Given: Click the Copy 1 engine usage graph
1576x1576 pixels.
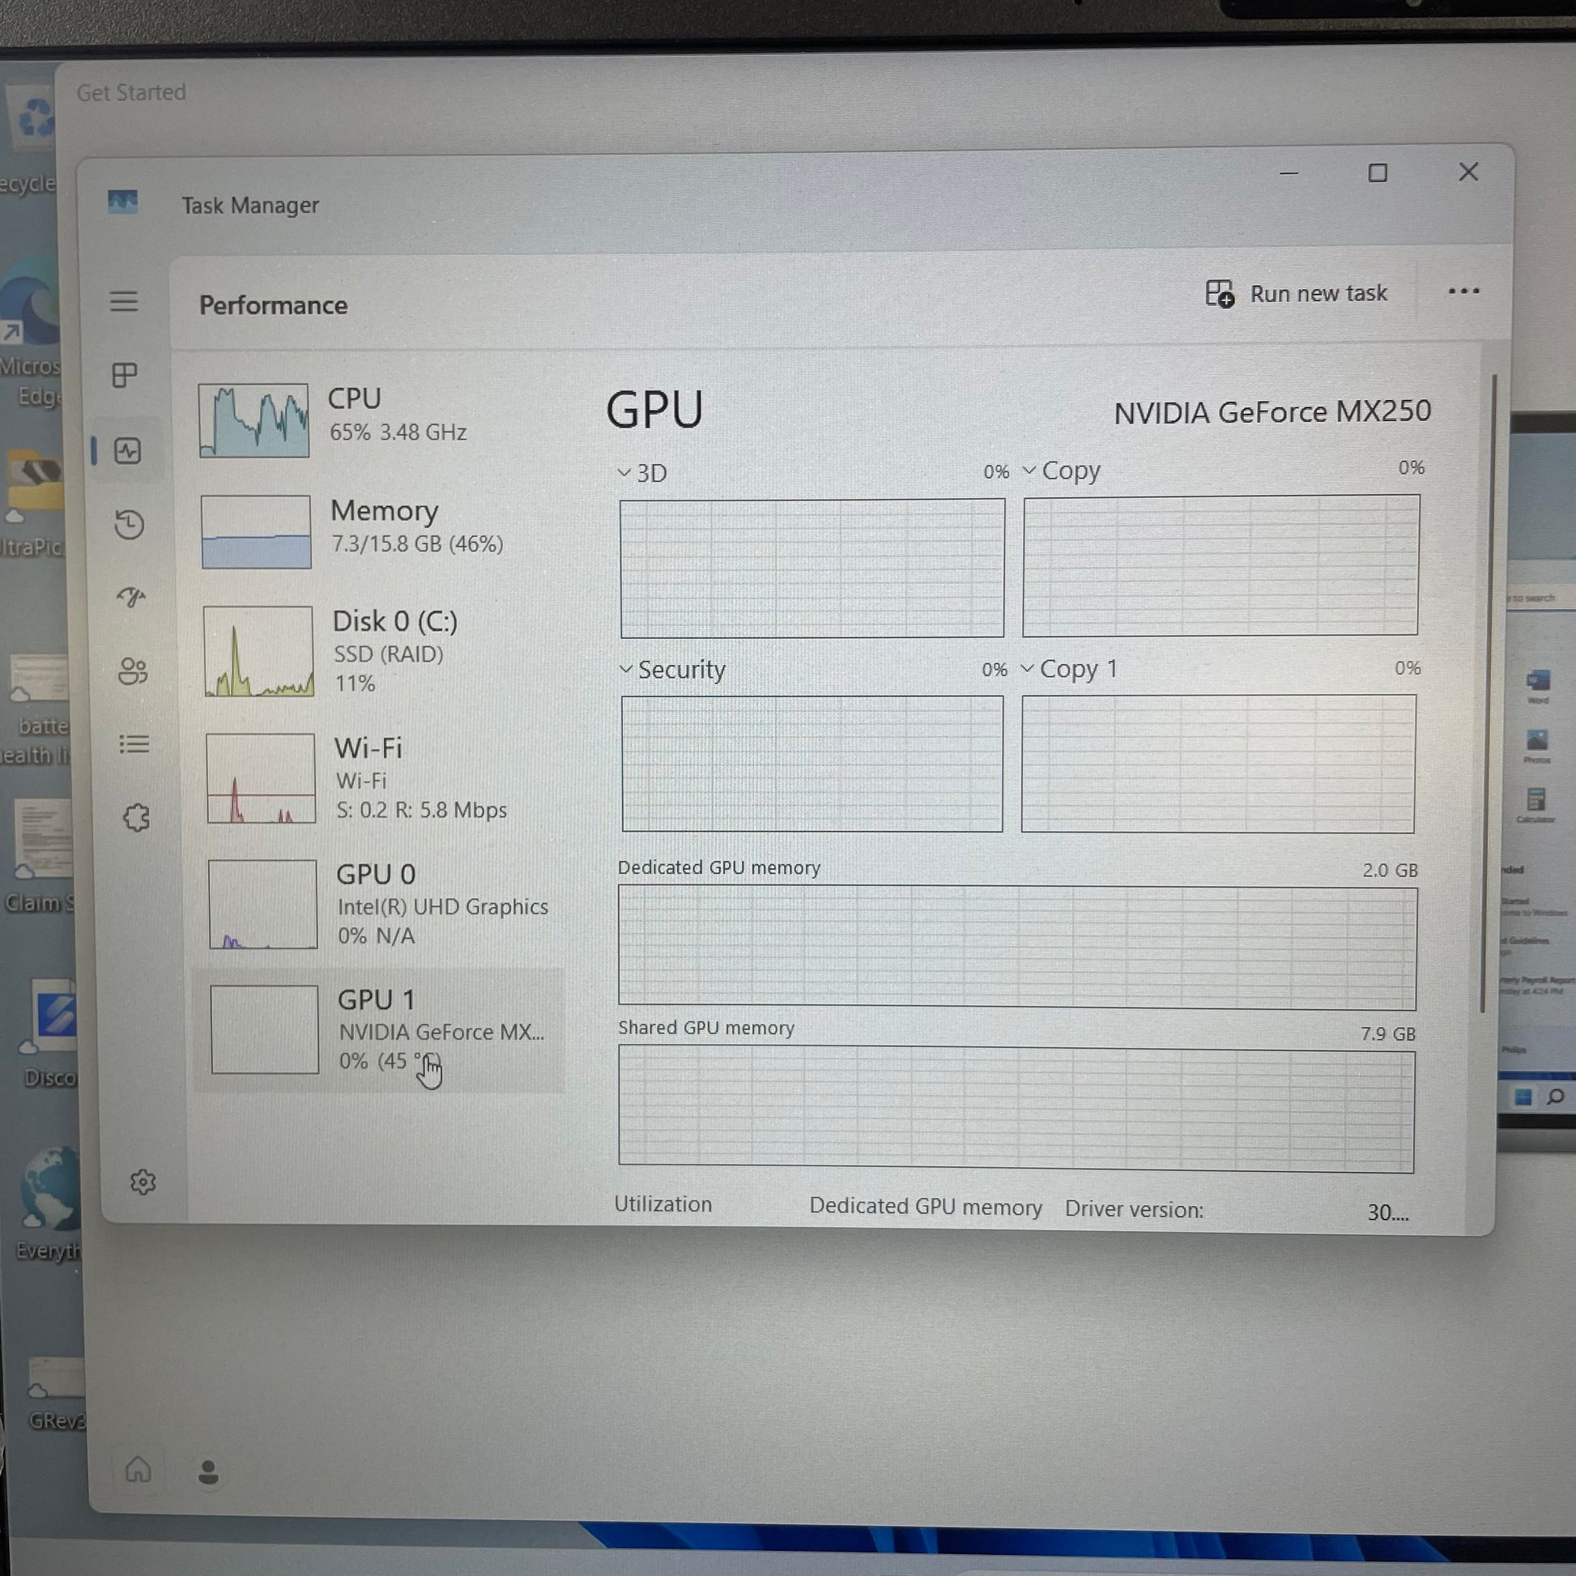Looking at the screenshot, I should pyautogui.click(x=1219, y=764).
